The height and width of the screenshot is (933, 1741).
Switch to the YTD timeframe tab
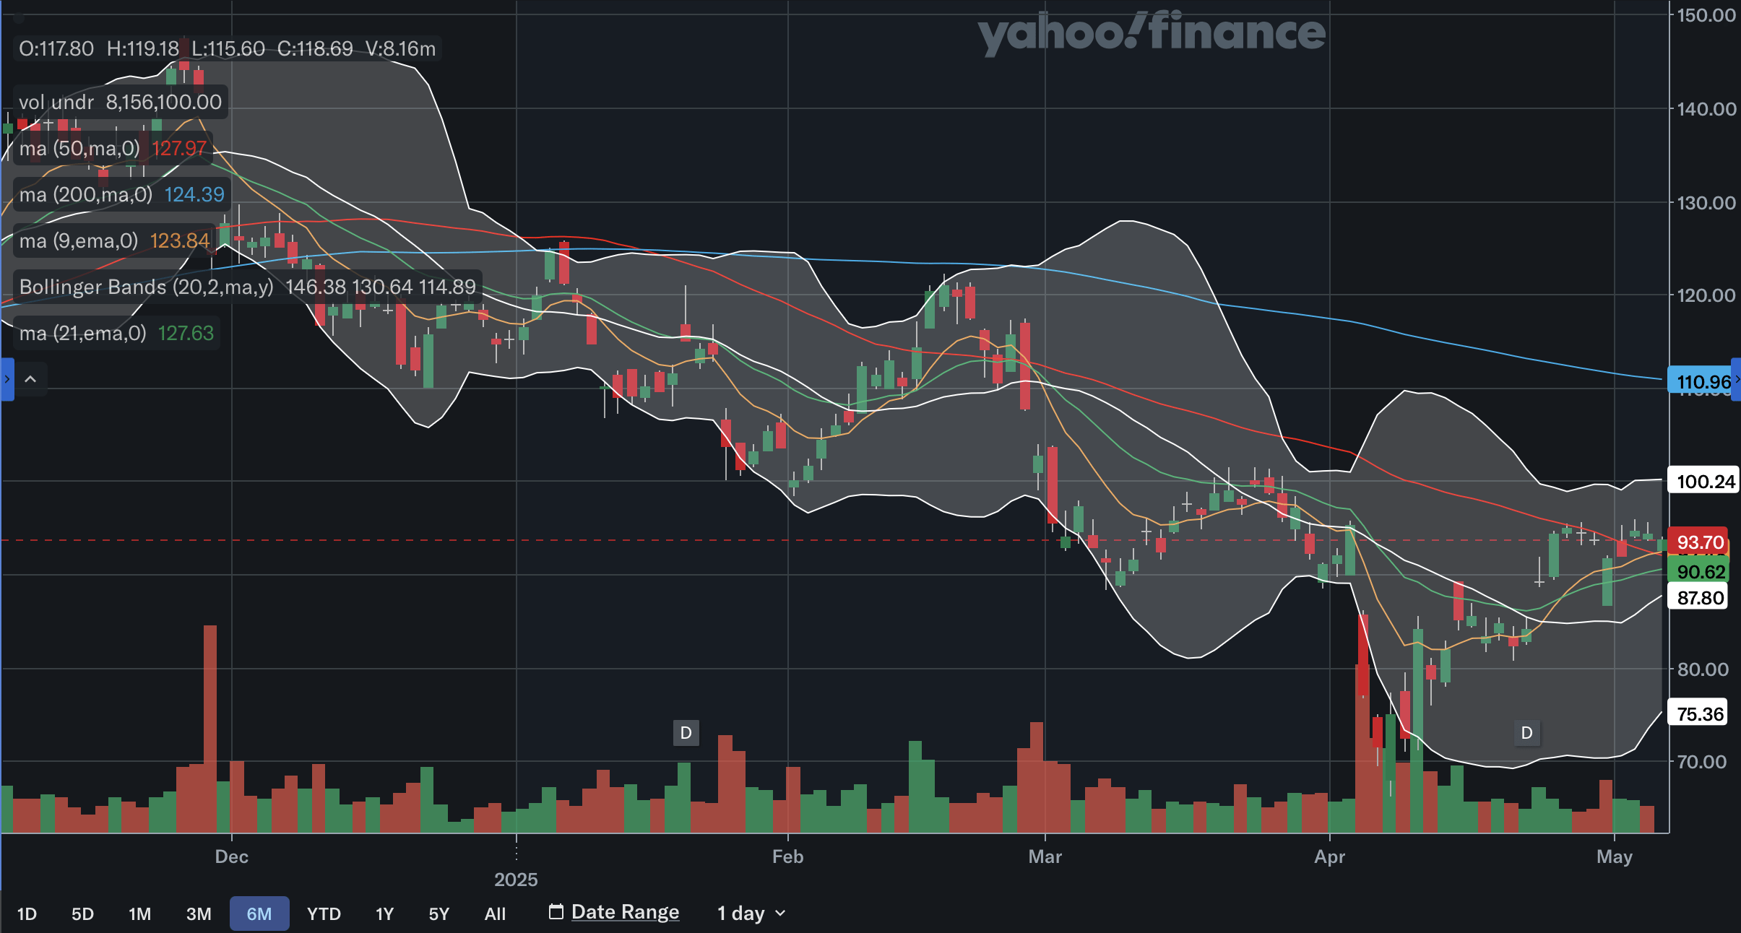tap(324, 913)
